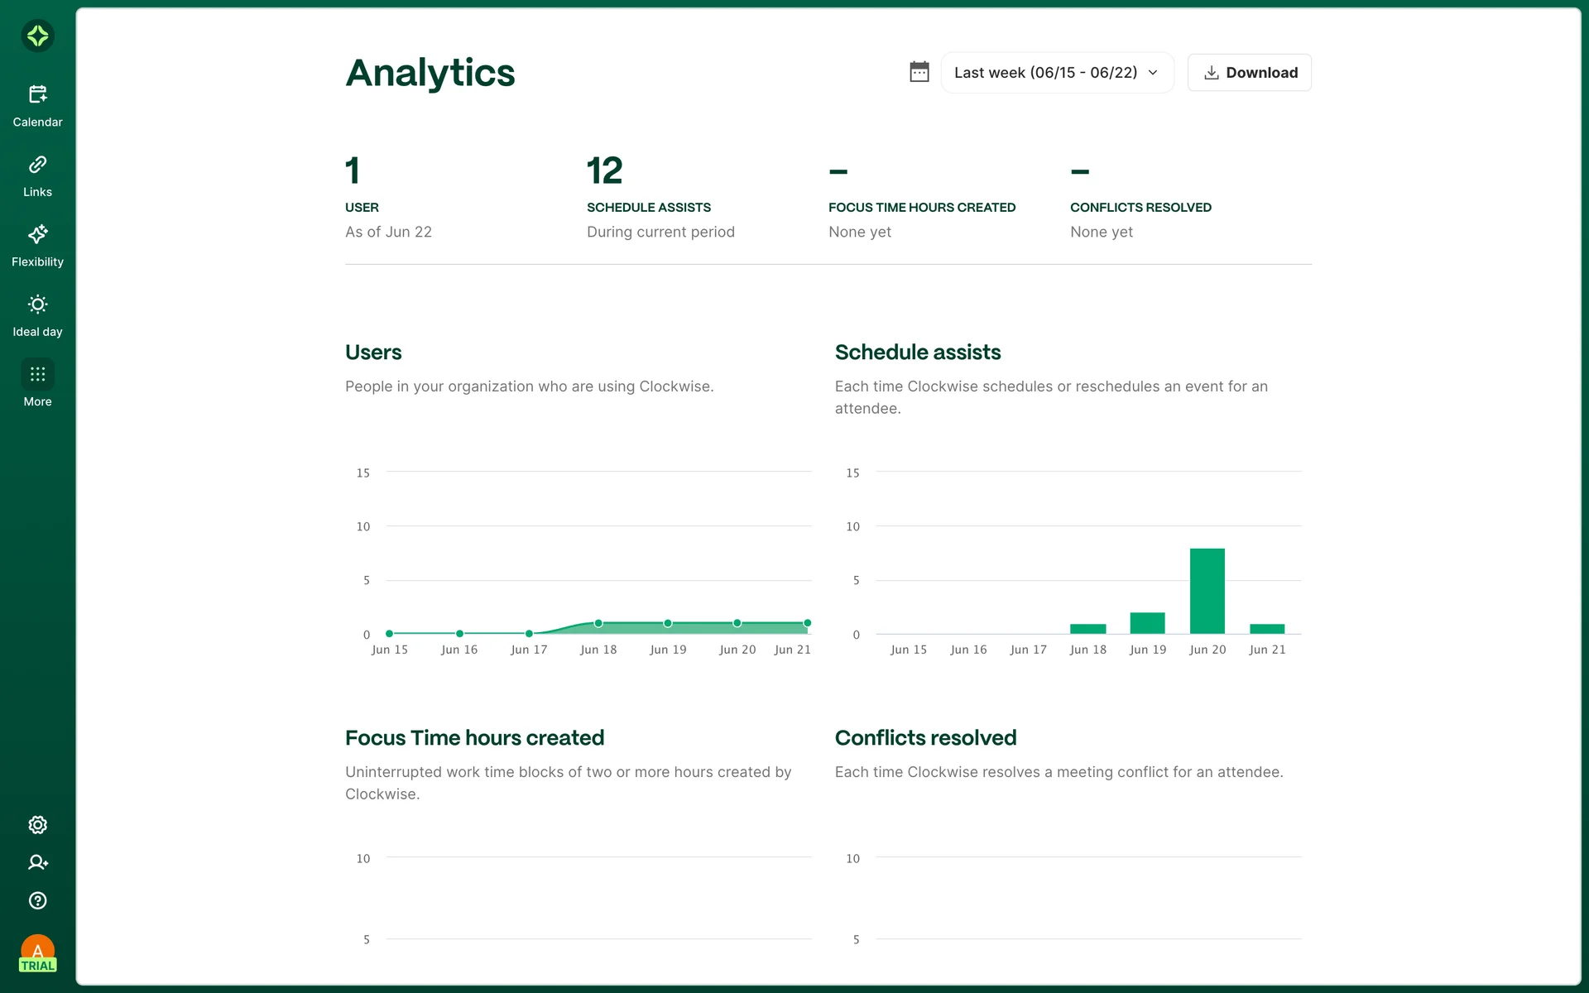The height and width of the screenshot is (993, 1589).
Task: Open the Calendar sidebar icon
Action: [x=37, y=94]
